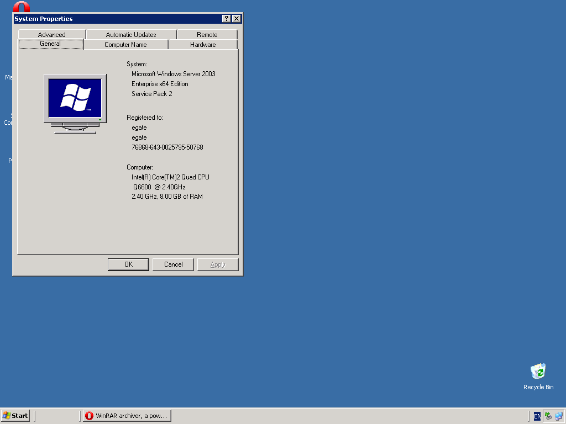
Task: Click the Registered to: label
Action: click(x=145, y=118)
